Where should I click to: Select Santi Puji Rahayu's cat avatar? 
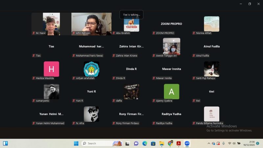click(211, 69)
